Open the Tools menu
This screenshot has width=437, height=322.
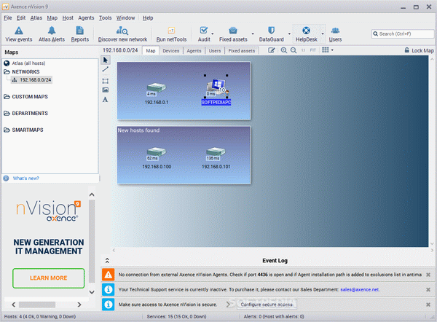click(105, 17)
